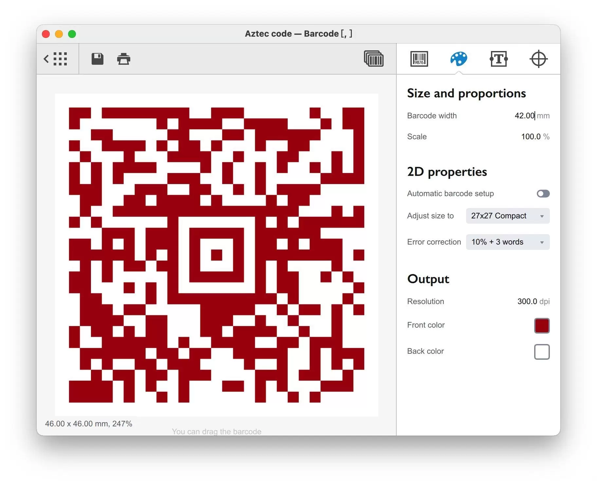Viewport: 597px width, 484px height.
Task: Click the Barcode width label
Action: 432,115
